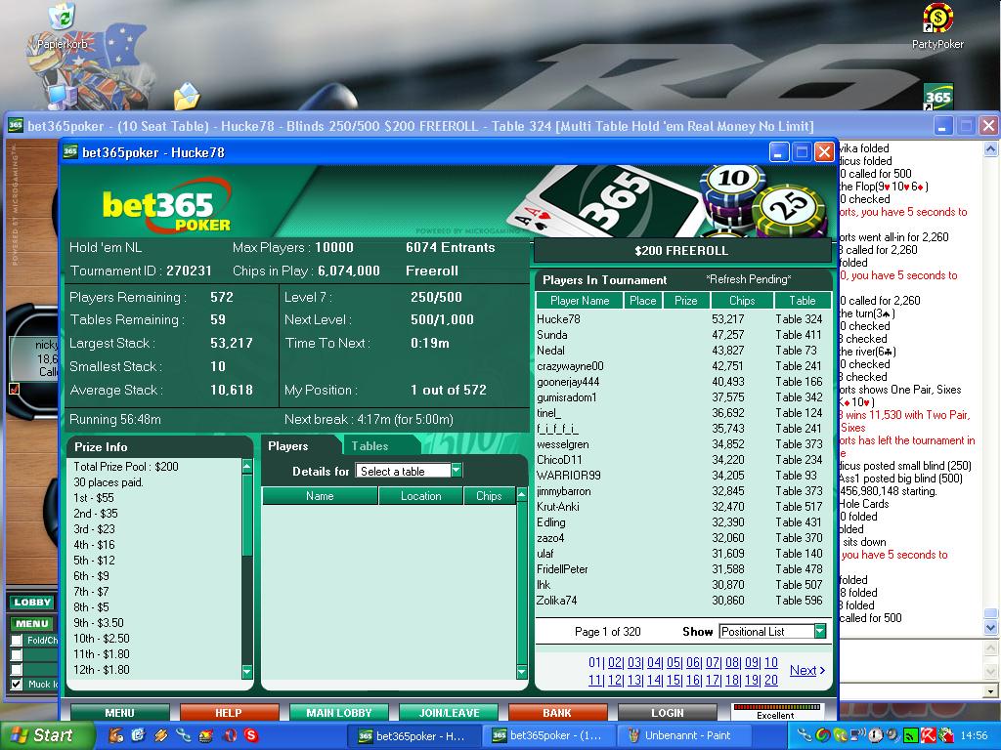Select player row crazywayne00

tap(683, 366)
